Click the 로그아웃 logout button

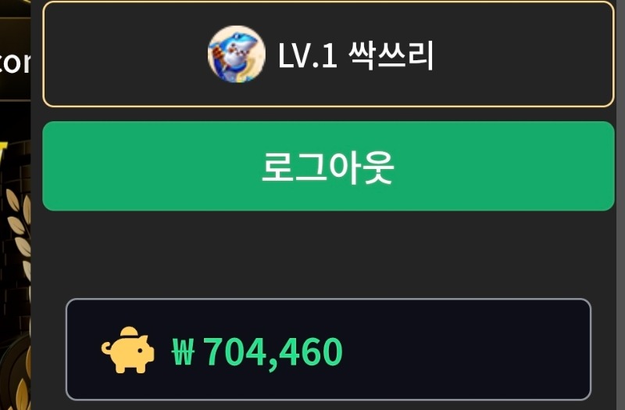(328, 166)
